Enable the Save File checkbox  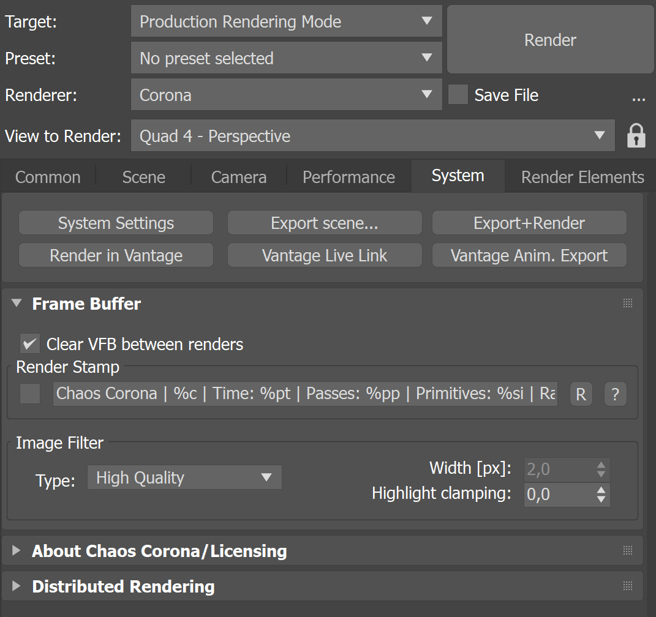coord(458,94)
